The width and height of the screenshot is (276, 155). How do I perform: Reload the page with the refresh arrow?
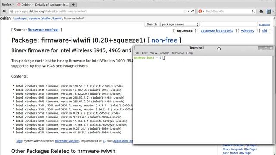pyautogui.click(x=193, y=11)
